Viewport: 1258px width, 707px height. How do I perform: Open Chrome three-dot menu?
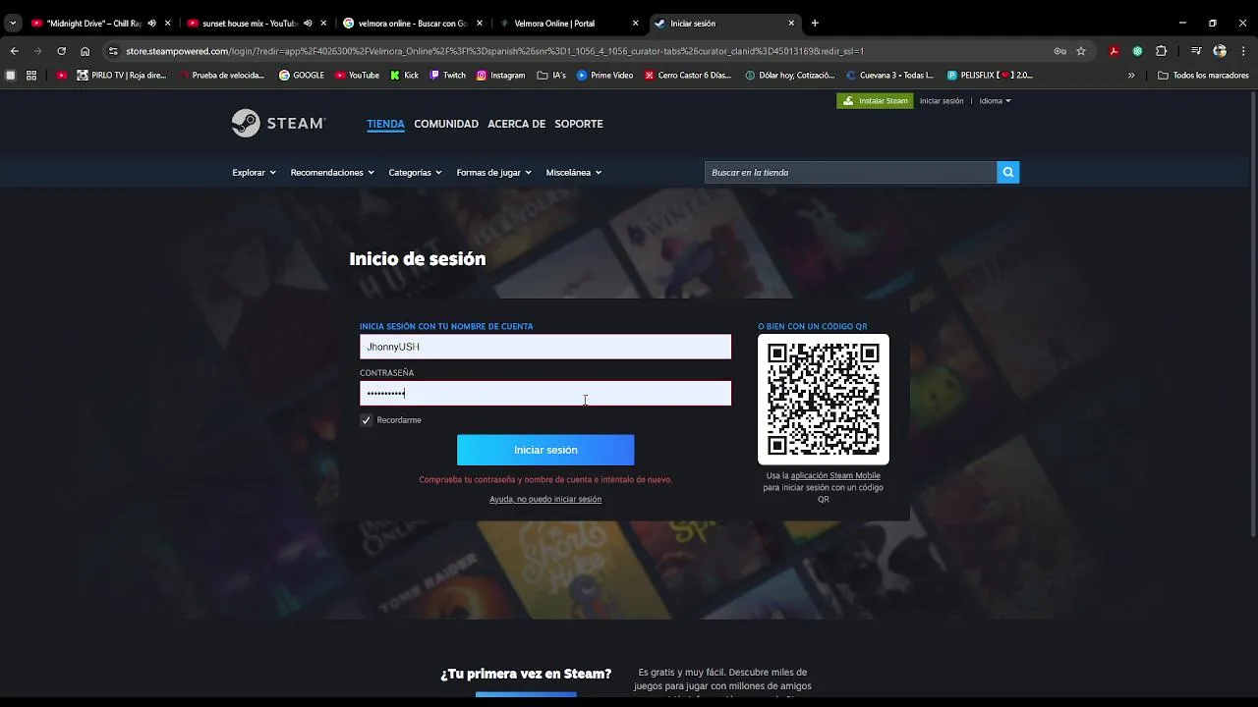pos(1242,51)
